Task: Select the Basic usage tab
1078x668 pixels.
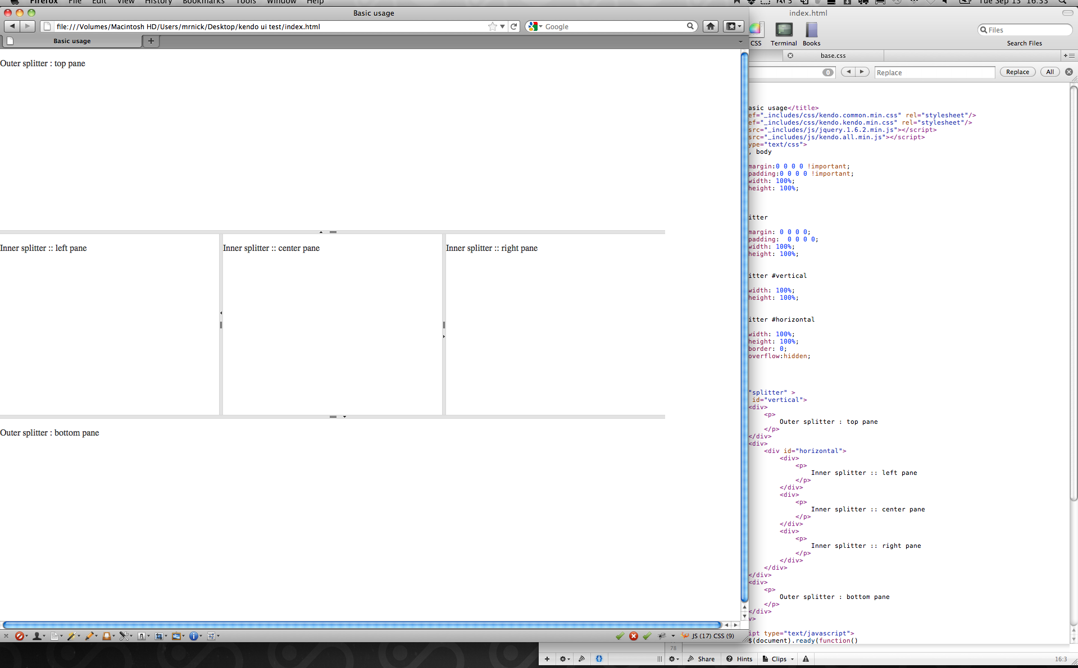Action: pyautogui.click(x=72, y=41)
